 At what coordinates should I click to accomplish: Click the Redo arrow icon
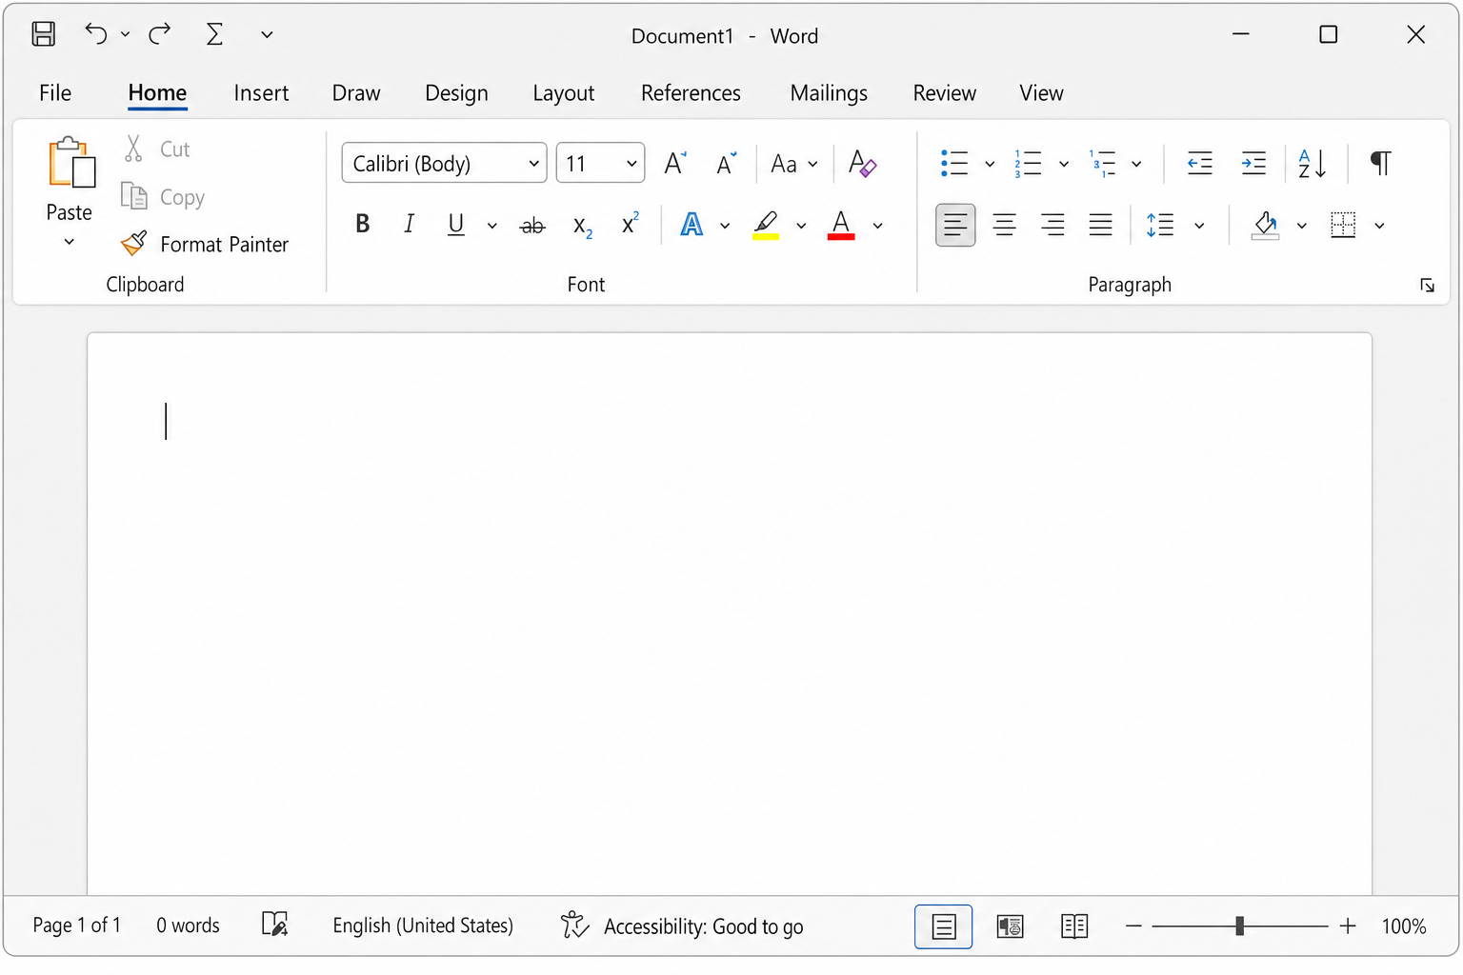tap(160, 33)
